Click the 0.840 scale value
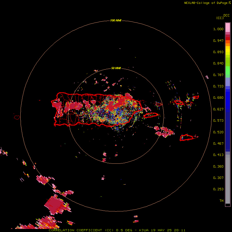 tap(218, 63)
